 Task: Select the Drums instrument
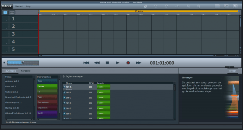coord(47,86)
